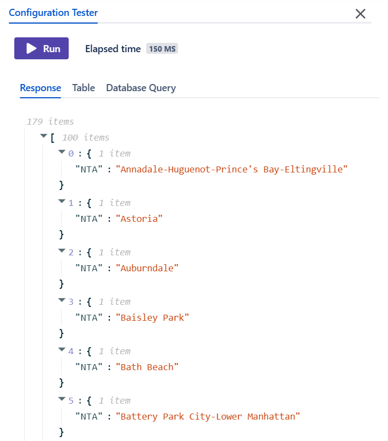Click the Annadale-Huguenot-Prince's Bay-Eltingville value
The height and width of the screenshot is (441, 388).
click(x=231, y=169)
